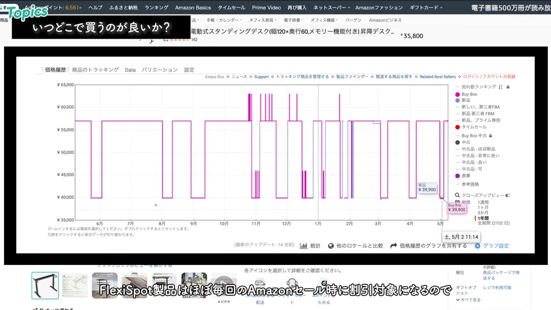Expand the 電子辞書 category menu
This screenshot has width=551, height=310.
pyautogui.click(x=293, y=20)
